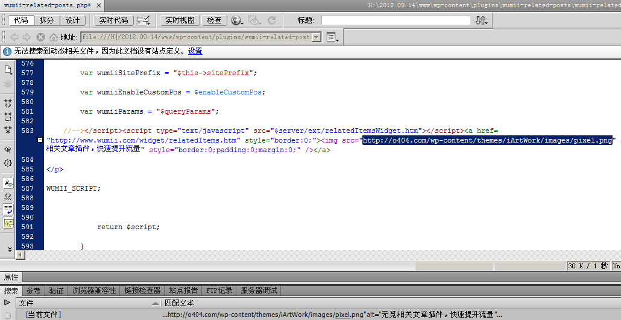Click the 30 K / 1 秒 status
The image size is (621, 320).
(588, 266)
